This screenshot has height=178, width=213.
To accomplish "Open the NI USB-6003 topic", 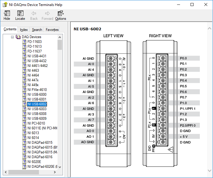I will pos(37,109).
